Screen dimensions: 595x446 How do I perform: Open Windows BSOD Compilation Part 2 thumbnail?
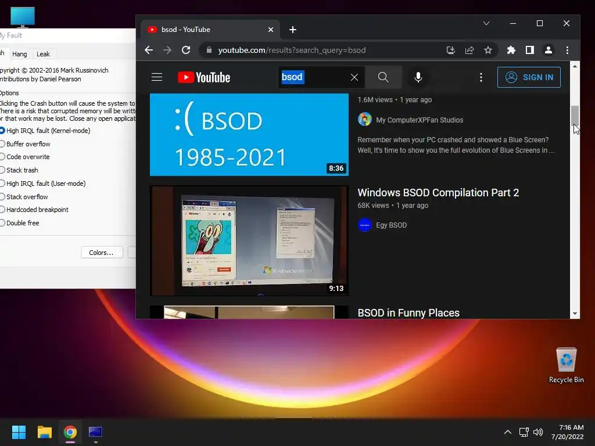pyautogui.click(x=249, y=240)
